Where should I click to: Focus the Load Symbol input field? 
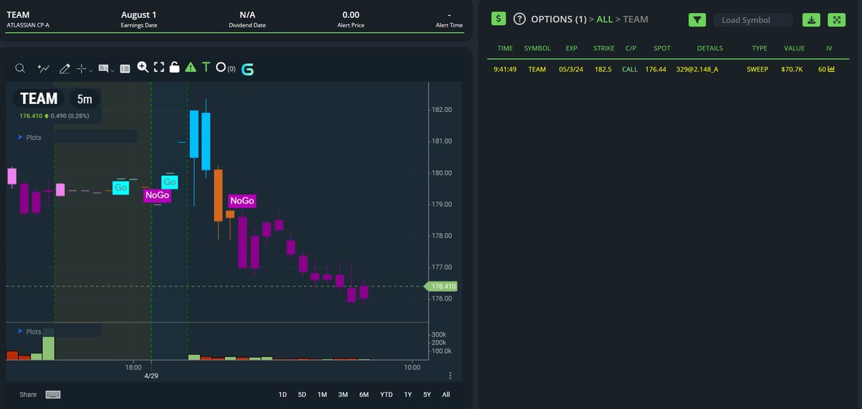[753, 20]
